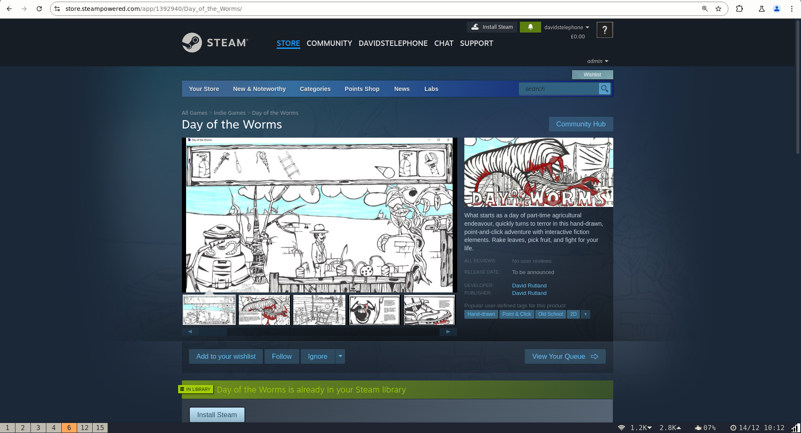
Task: Click the Ignore button
Action: tap(317, 356)
